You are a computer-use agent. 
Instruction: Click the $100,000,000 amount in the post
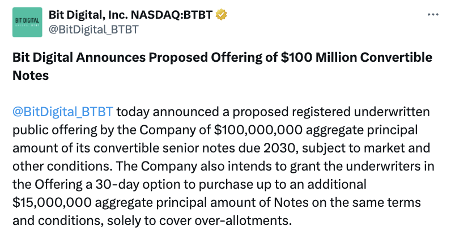tap(258, 130)
